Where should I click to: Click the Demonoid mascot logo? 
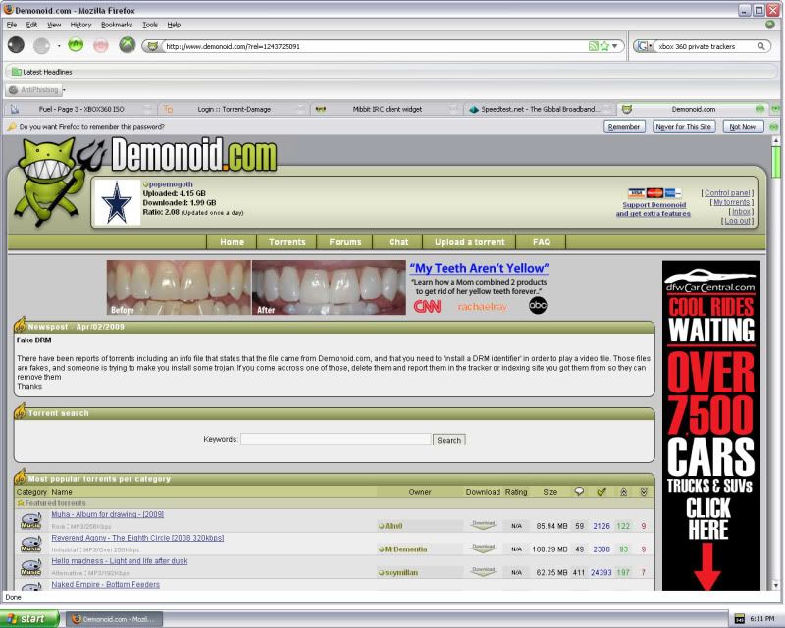click(x=59, y=182)
